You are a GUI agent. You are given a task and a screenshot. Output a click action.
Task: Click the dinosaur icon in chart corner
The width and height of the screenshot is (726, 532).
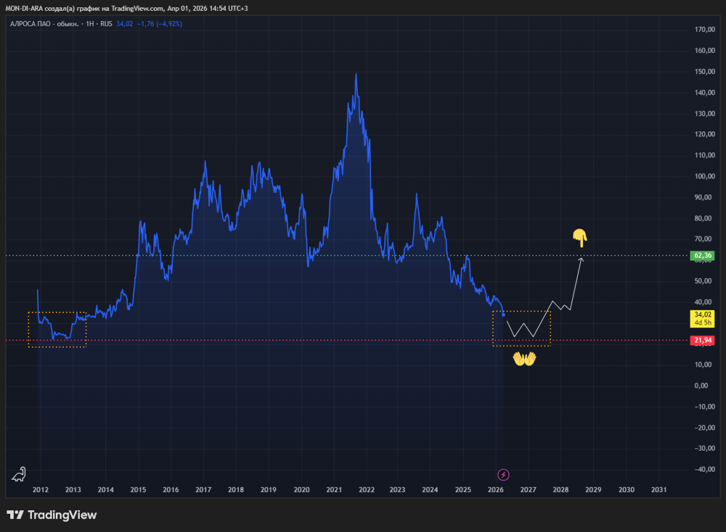pyautogui.click(x=19, y=474)
